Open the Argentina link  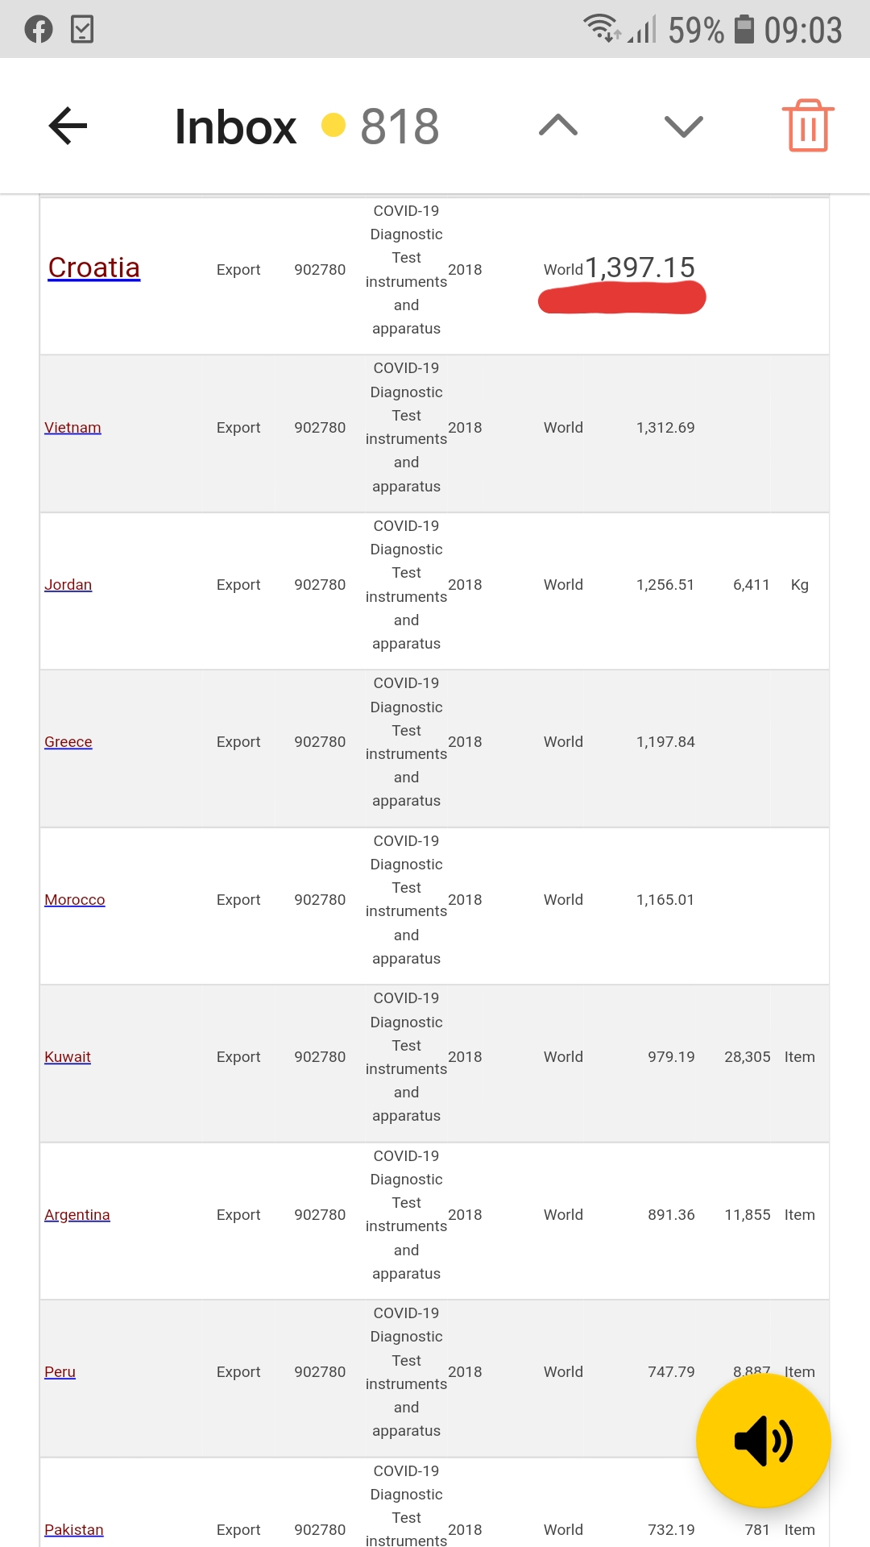coord(77,1215)
